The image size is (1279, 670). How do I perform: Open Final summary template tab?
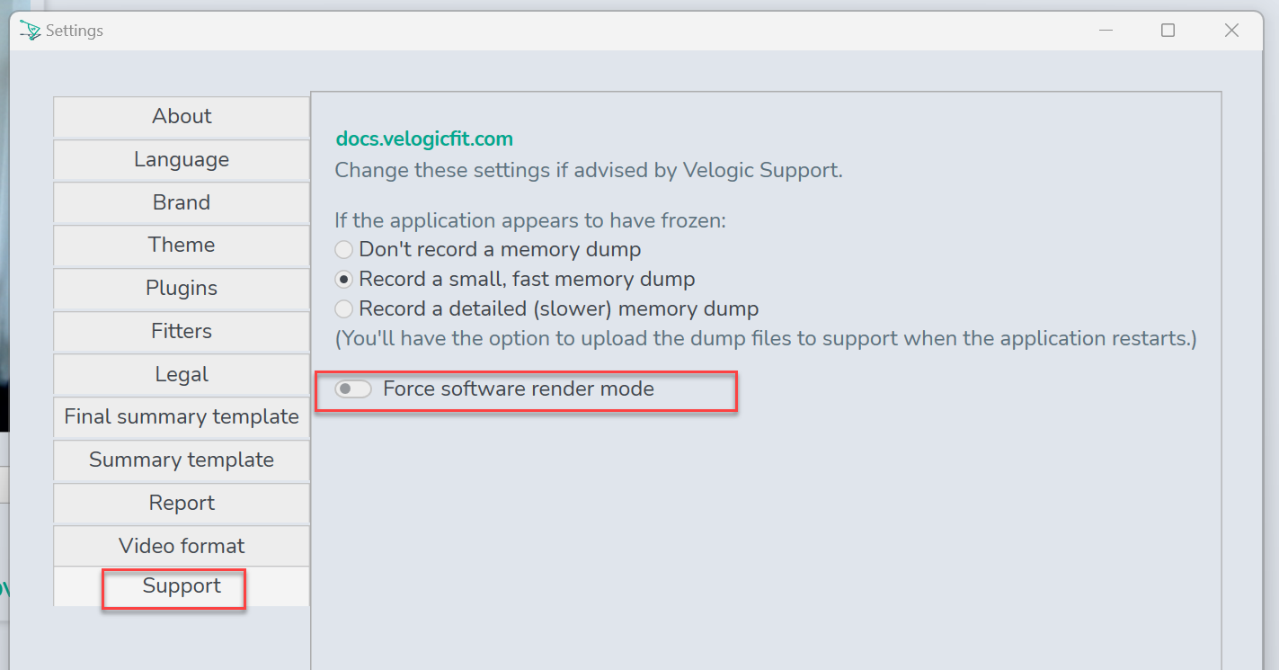[182, 416]
